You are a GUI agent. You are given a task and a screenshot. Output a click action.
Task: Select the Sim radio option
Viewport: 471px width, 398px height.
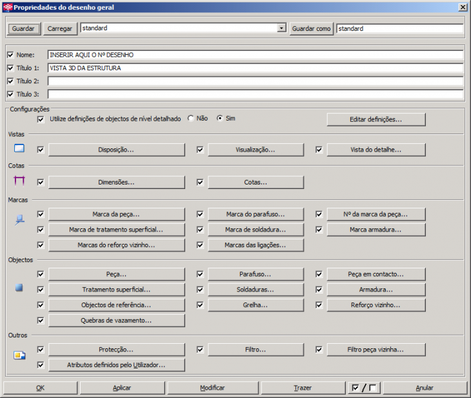220,118
